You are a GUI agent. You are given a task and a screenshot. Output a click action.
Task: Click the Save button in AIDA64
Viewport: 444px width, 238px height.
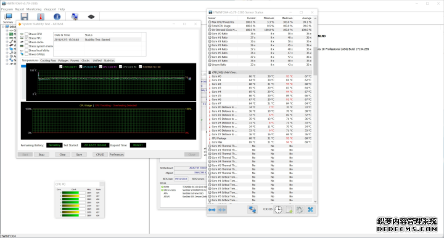click(x=79, y=154)
